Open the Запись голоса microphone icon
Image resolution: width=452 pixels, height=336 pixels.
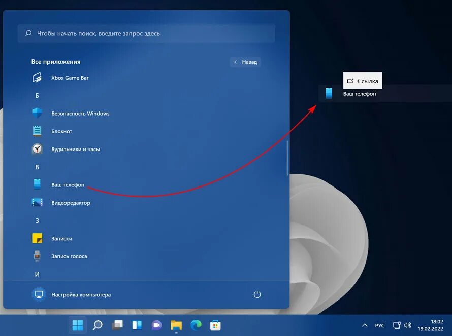pos(37,256)
